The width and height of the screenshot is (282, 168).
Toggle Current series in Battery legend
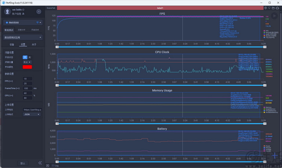(267, 151)
